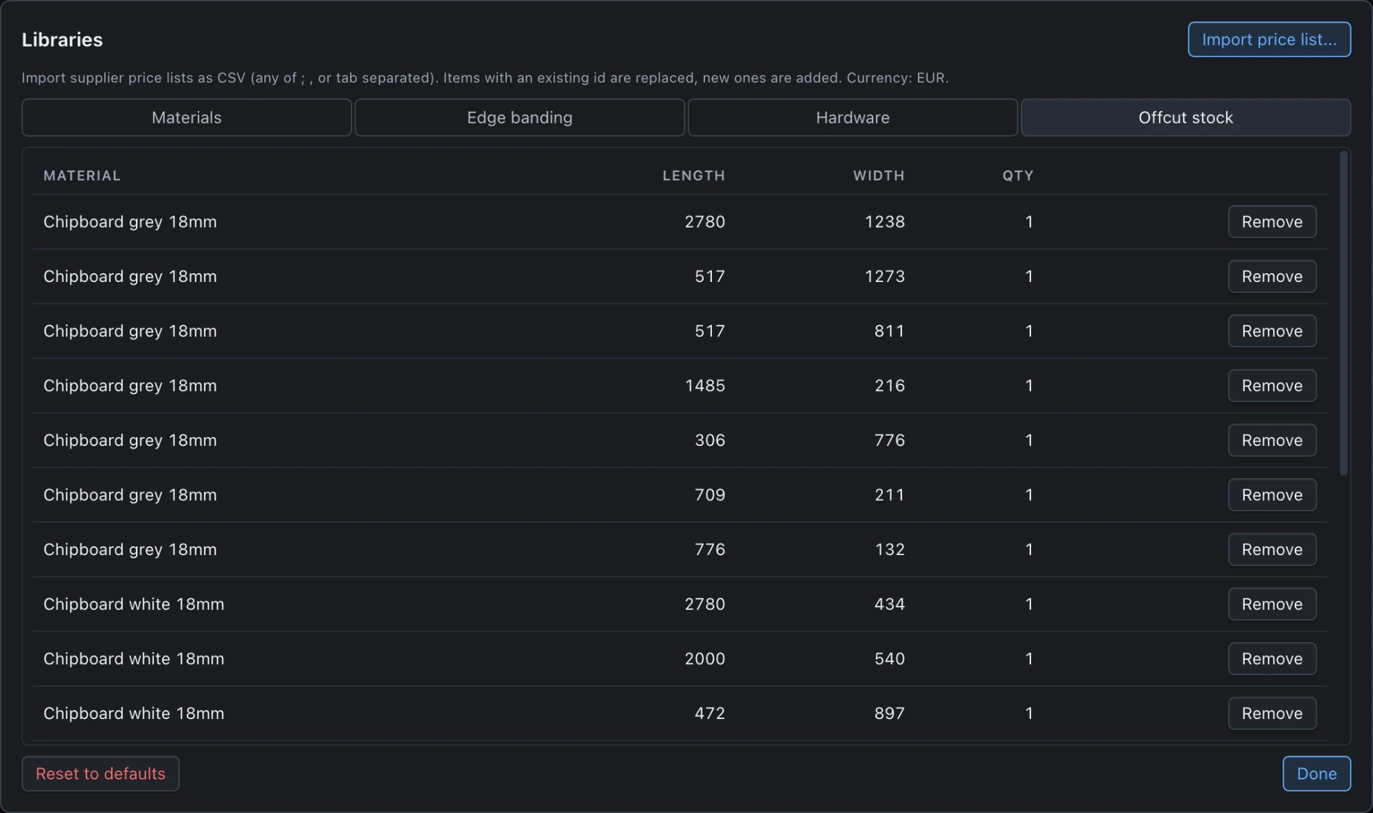Switch to the Edge banding tab
The width and height of the screenshot is (1373, 813).
520,117
